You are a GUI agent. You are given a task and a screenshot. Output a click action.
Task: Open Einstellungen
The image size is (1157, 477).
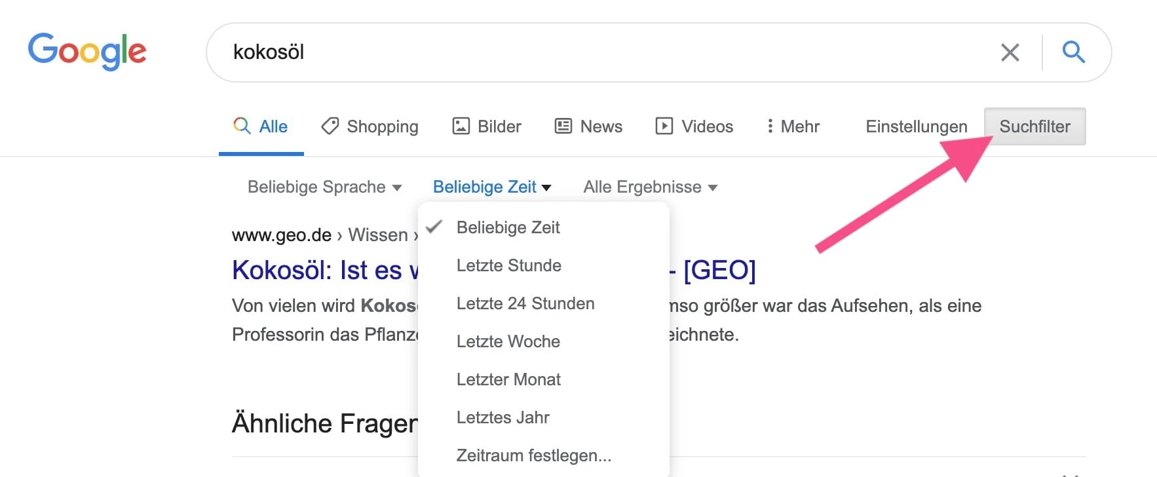pyautogui.click(x=917, y=126)
